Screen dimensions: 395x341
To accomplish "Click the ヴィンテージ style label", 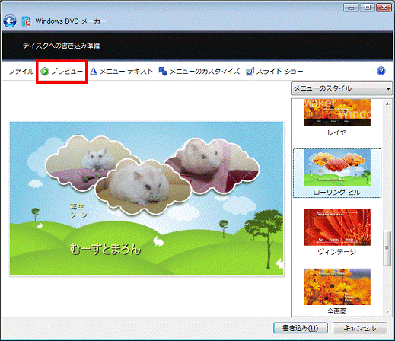I will (337, 252).
